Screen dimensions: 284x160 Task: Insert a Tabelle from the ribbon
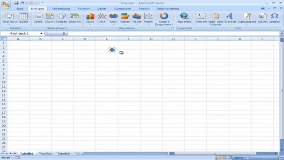click(24, 18)
